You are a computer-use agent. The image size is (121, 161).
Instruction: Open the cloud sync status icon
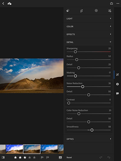click(9, 4)
